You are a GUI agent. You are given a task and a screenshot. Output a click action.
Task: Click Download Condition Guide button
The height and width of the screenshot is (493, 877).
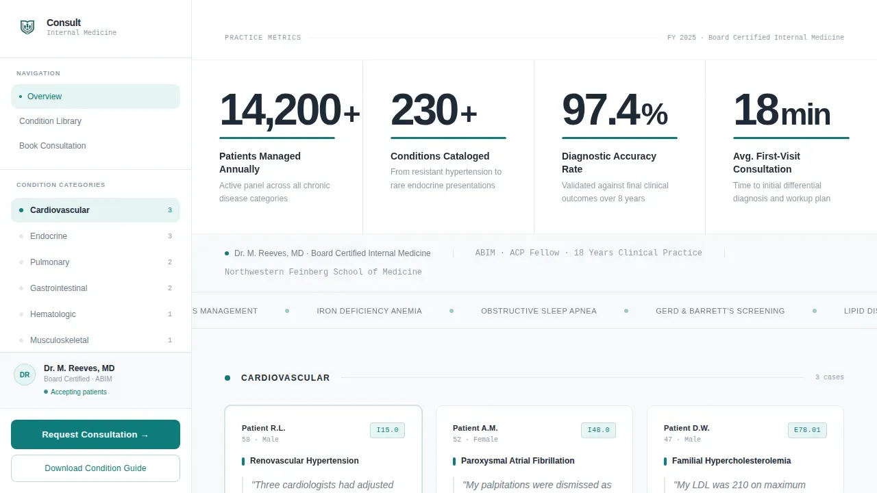tap(95, 468)
